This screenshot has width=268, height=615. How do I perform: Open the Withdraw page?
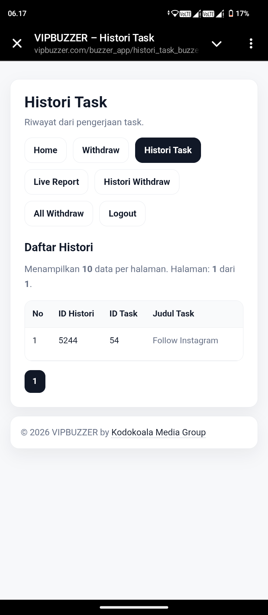click(x=100, y=150)
